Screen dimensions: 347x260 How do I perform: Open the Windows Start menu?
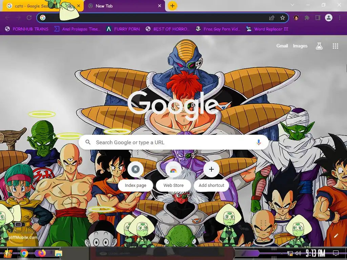(x=8, y=253)
